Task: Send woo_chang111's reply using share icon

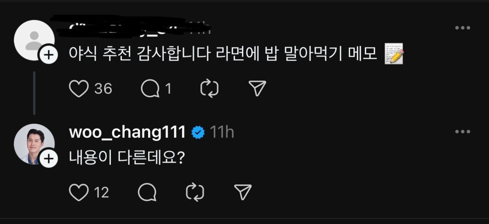Action: 243,192
